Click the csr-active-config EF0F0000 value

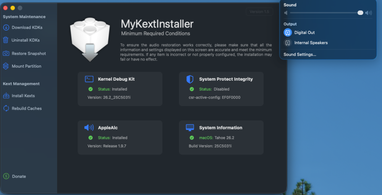click(x=214, y=97)
